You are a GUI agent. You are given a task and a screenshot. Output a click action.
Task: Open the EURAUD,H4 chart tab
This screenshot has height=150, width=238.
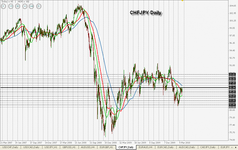145,147
